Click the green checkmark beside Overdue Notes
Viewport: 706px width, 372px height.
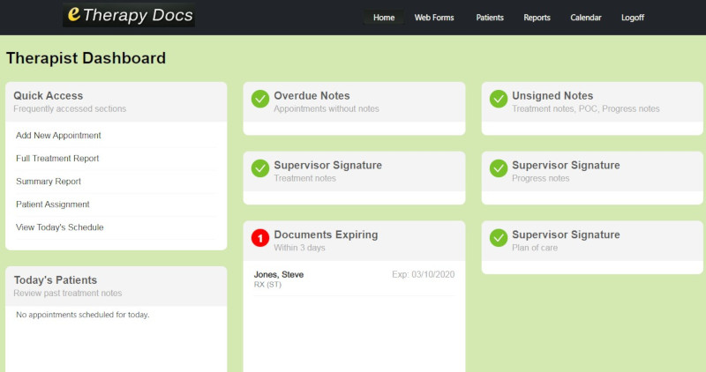click(259, 100)
